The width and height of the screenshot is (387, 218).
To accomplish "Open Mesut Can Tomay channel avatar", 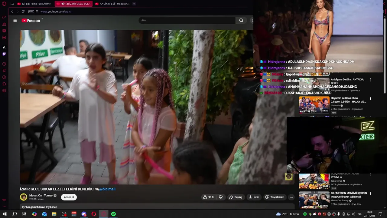I will point(24,197).
